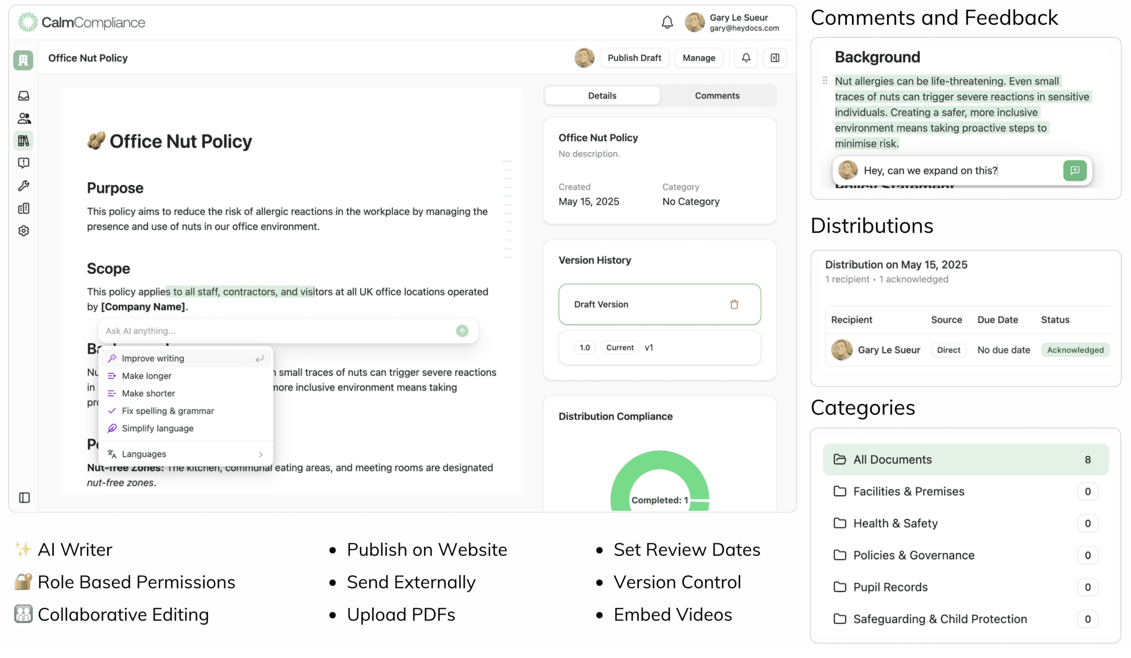1131x658 pixels.
Task: Open notifications via the bell icon
Action: click(x=667, y=22)
